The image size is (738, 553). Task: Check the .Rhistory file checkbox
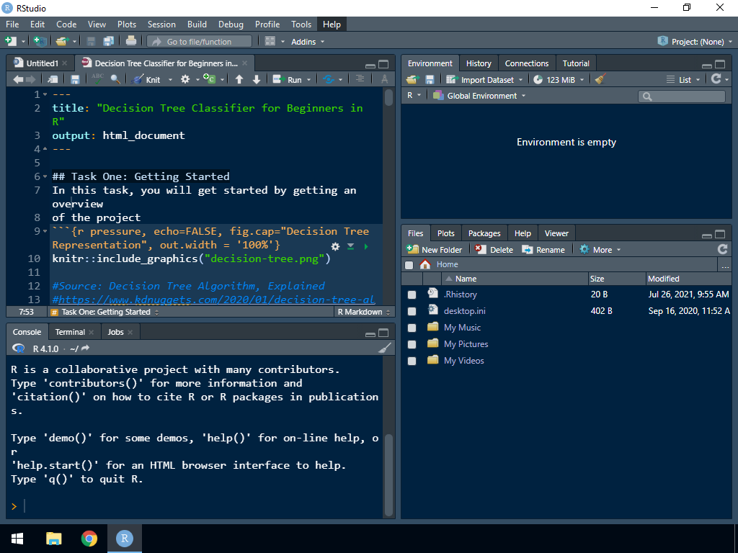tap(412, 295)
